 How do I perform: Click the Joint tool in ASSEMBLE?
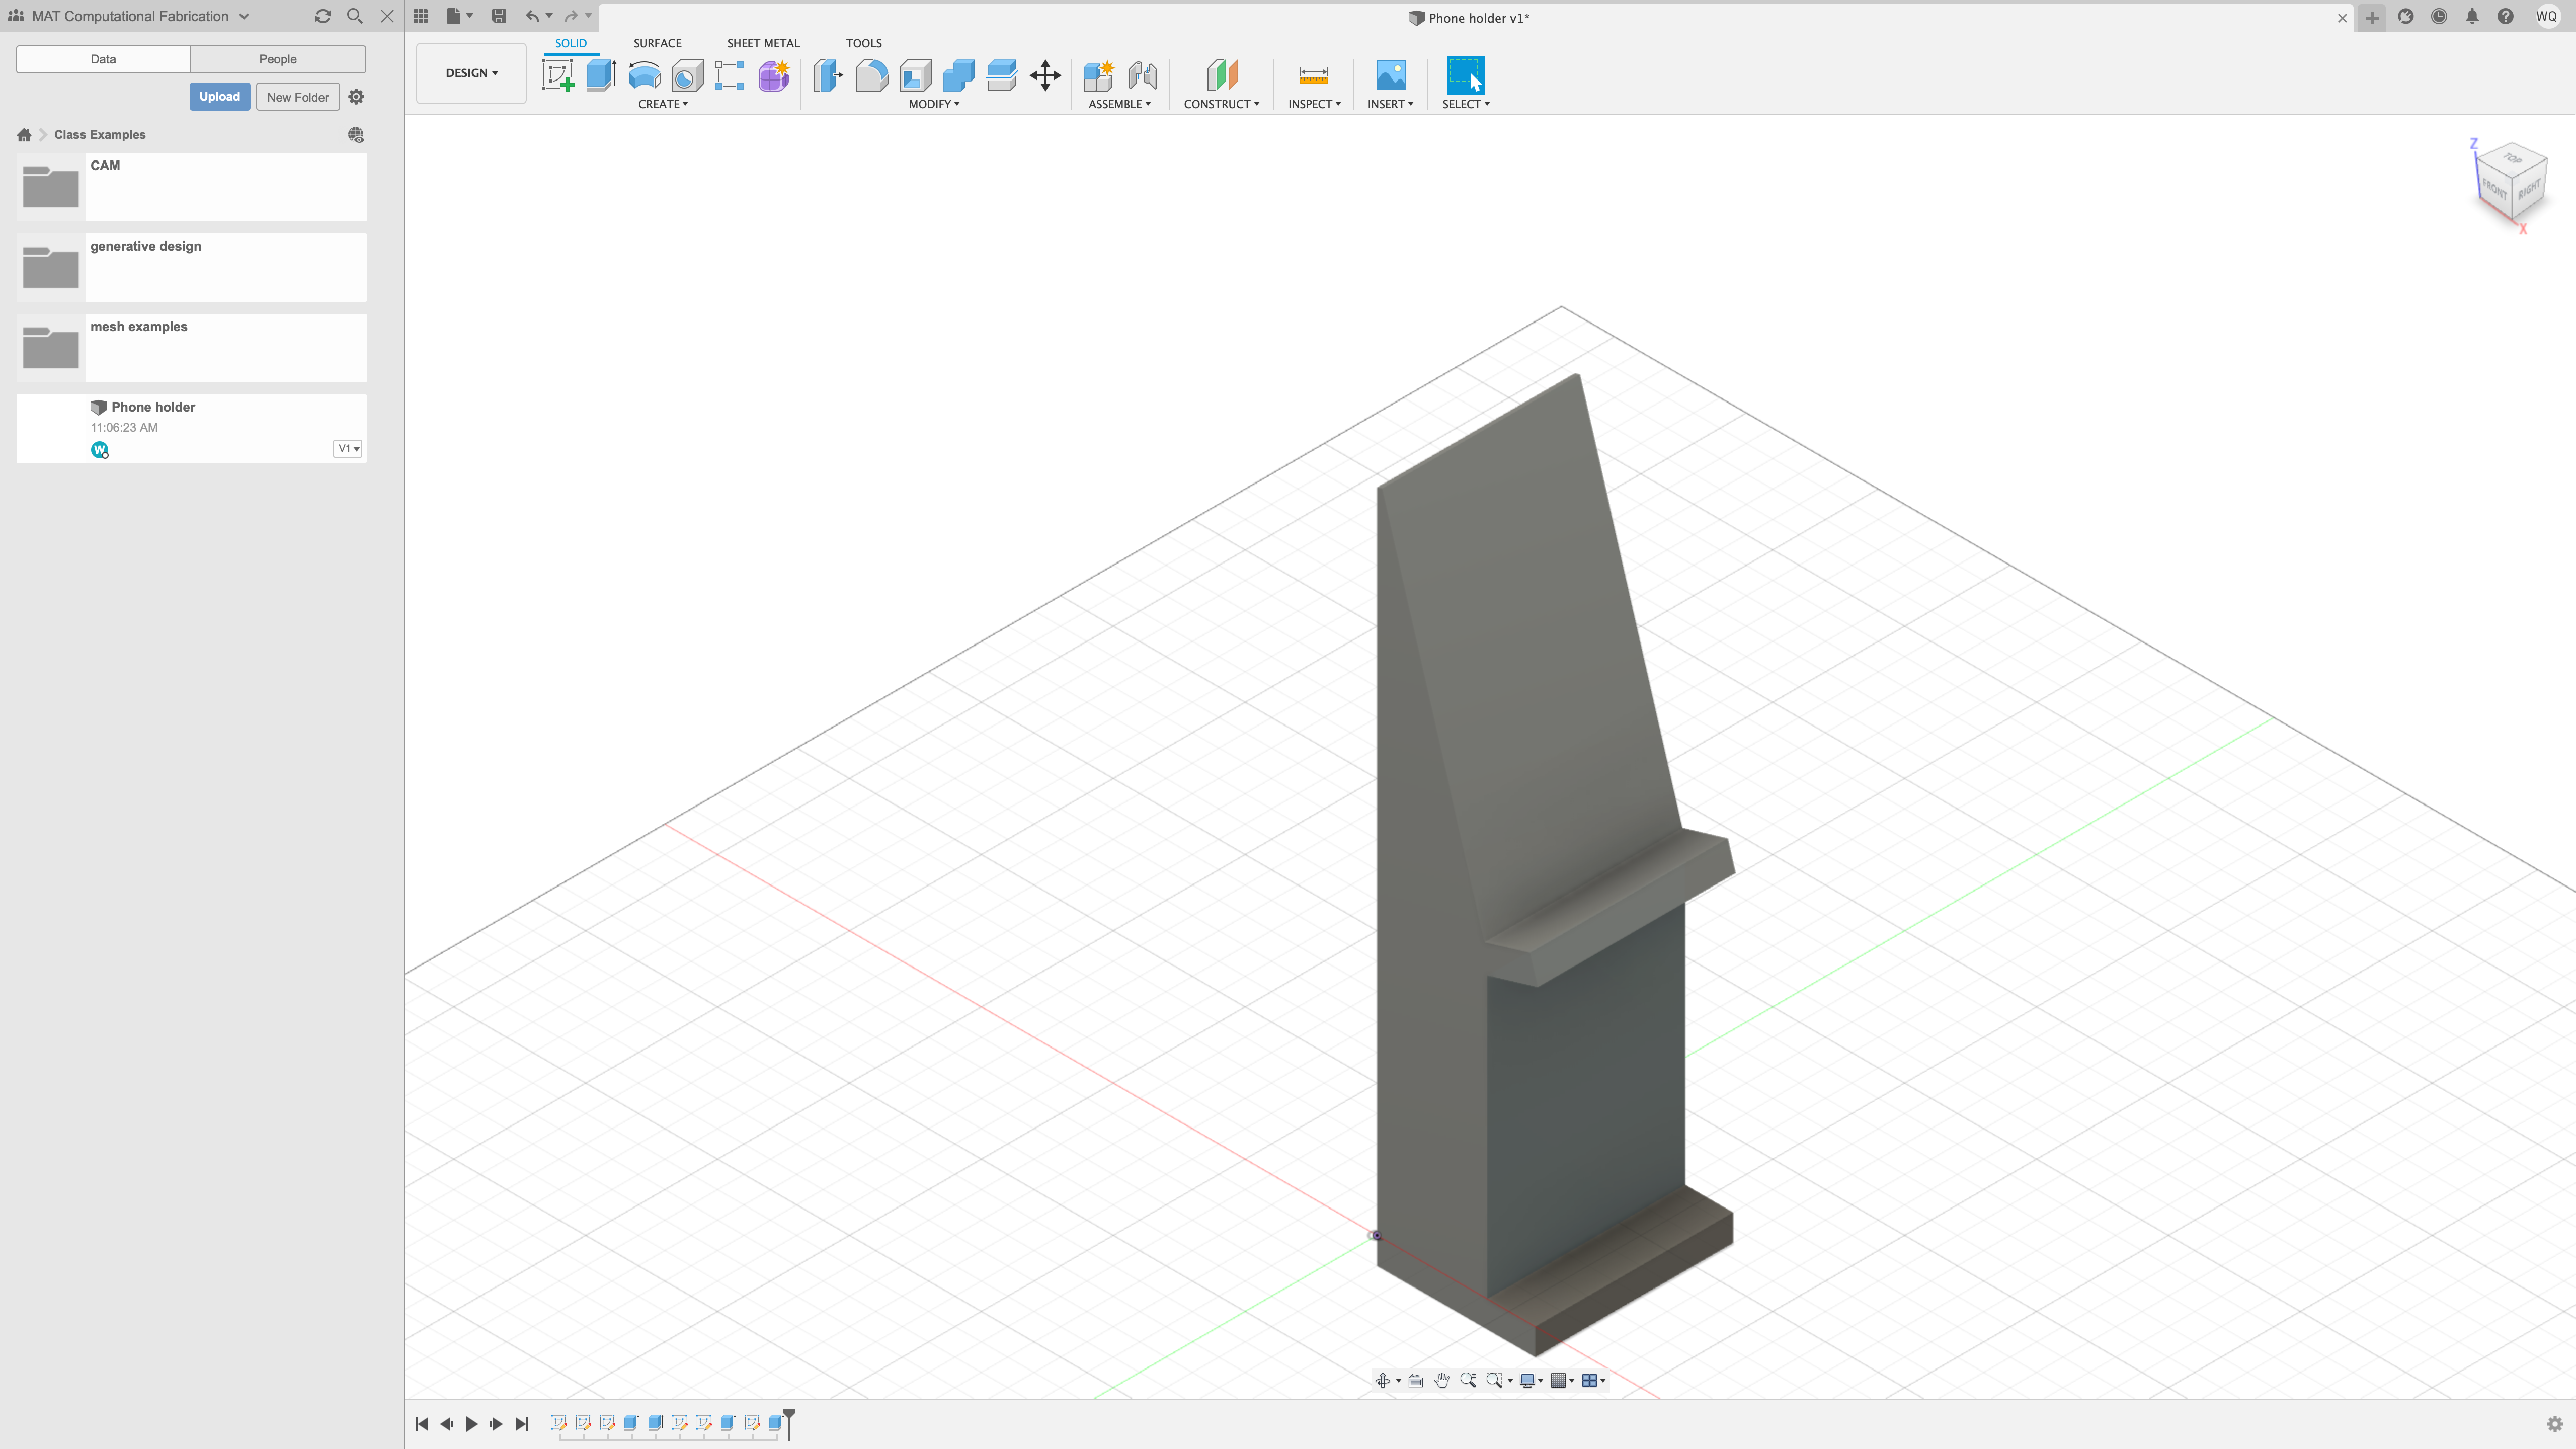click(x=1141, y=74)
